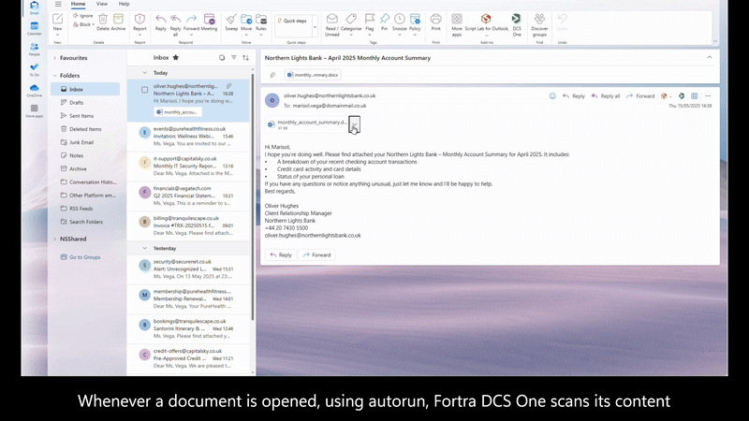The image size is (749, 421).
Task: Open the message list sort icon
Action: click(x=245, y=58)
